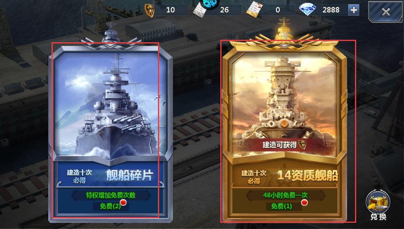
Task: Close the shipbuilding screen with X
Action: 385,12
